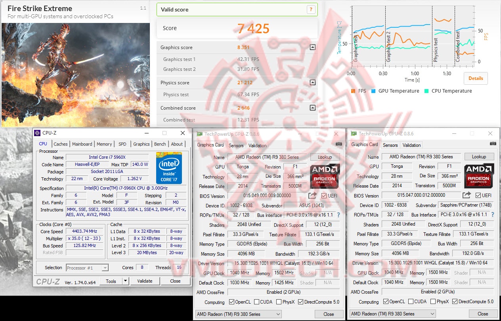Open the Sensors tab in left GPU-Z window
Image resolution: width=501 pixels, height=321 pixels.
pos(236,145)
